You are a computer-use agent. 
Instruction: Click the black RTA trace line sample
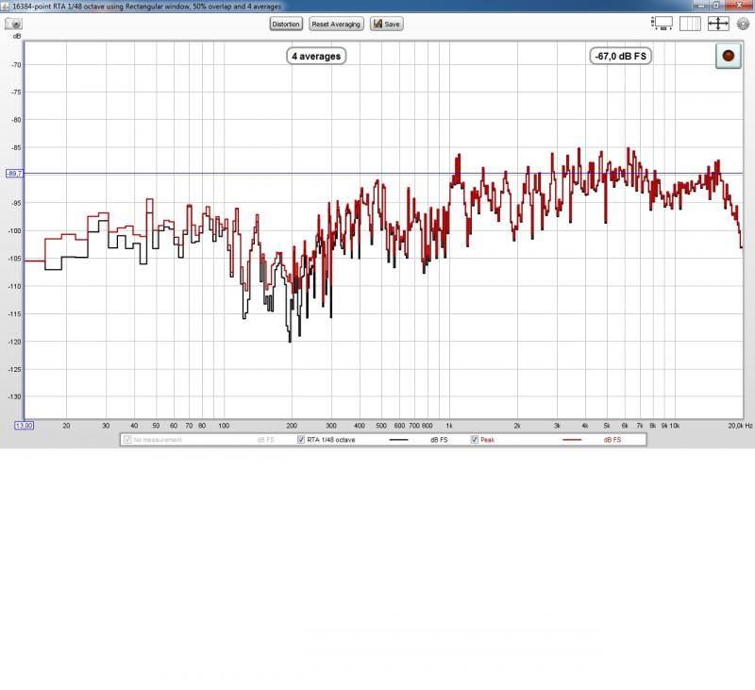(398, 440)
